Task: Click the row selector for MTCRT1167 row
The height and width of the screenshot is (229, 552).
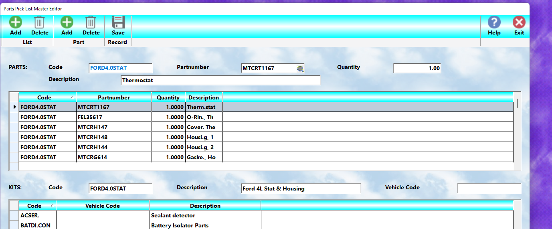Action: click(x=14, y=107)
